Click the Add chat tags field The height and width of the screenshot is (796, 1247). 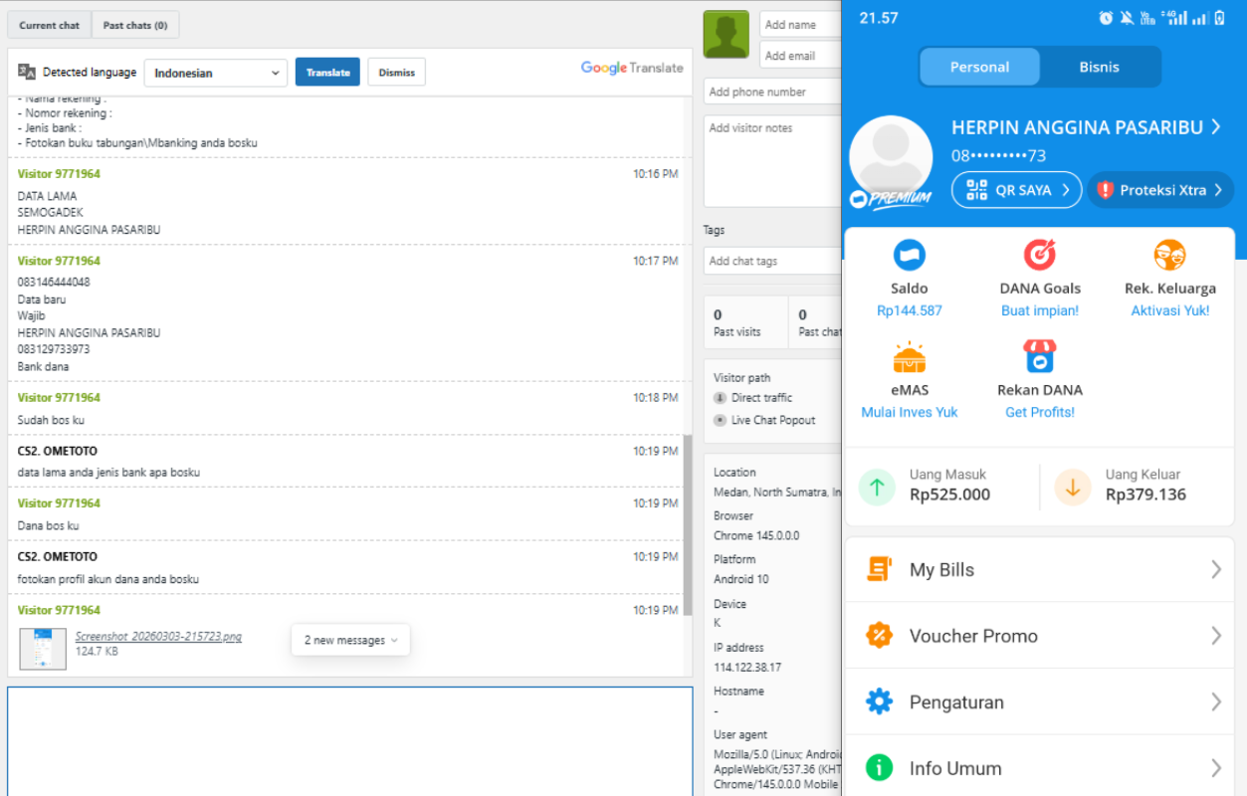(x=772, y=261)
